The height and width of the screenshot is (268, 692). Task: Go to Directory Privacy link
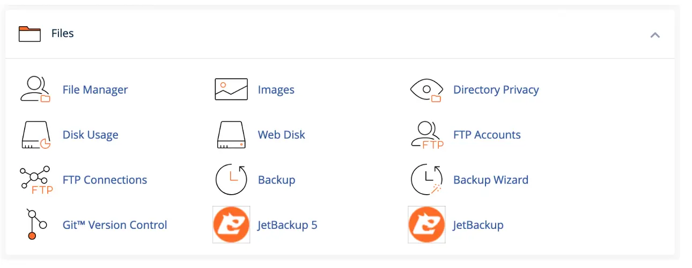[x=496, y=90]
